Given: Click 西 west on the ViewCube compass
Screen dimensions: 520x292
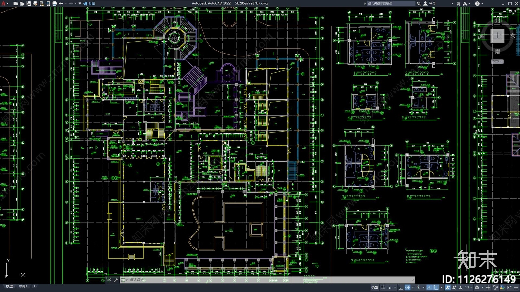Looking at the screenshot, I should 482,36.
